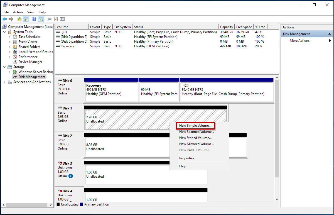
Task: Click Properties in the context menu
Action: (x=186, y=158)
